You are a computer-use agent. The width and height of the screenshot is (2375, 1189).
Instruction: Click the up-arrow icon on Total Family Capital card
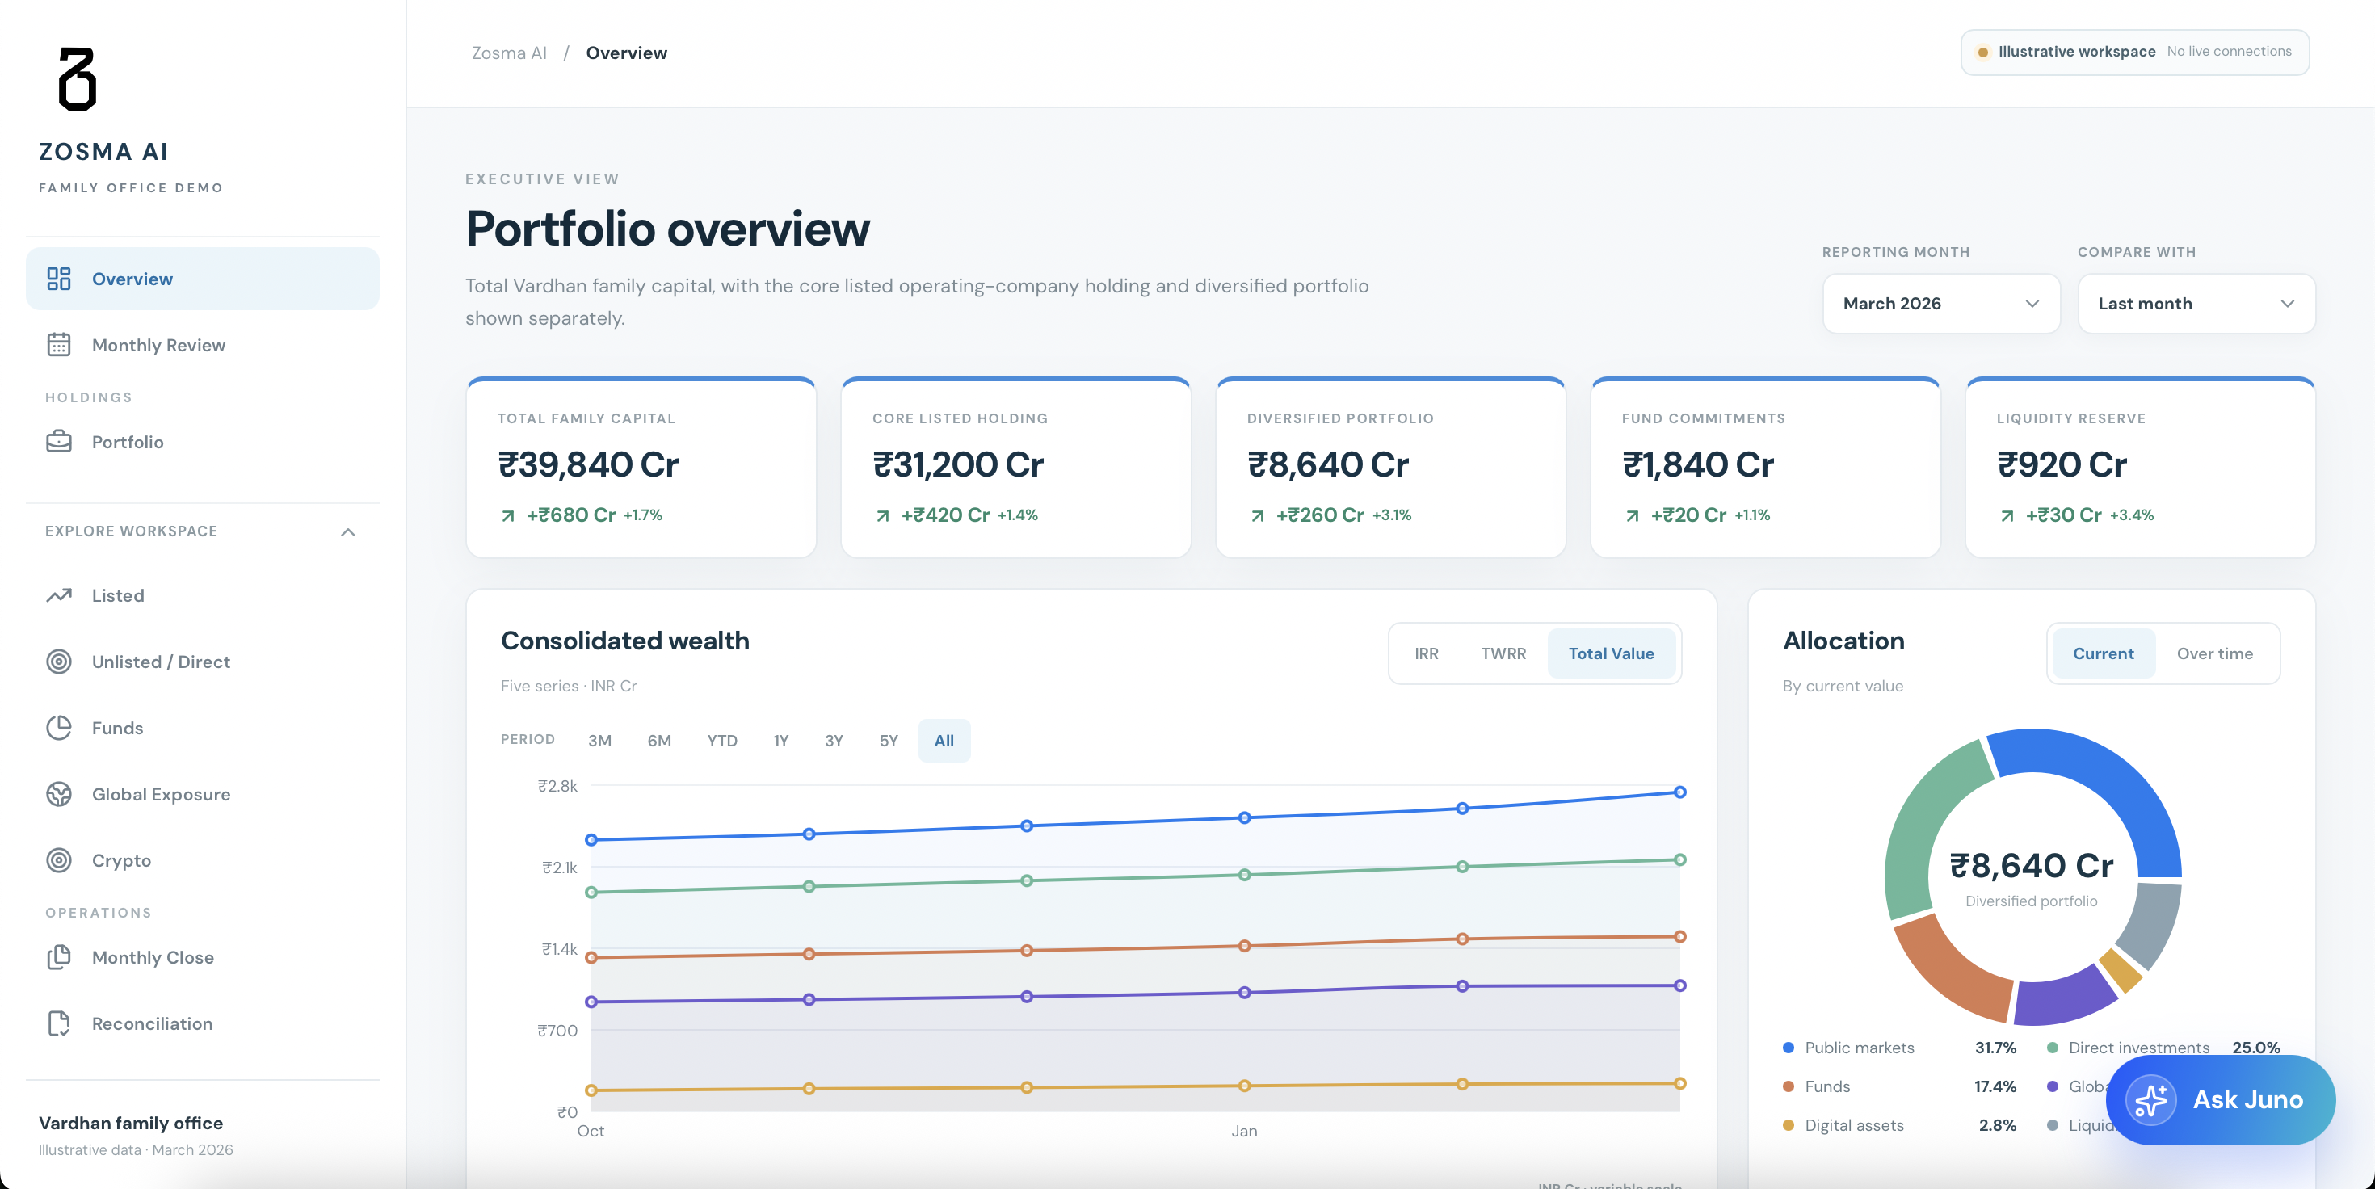point(508,516)
